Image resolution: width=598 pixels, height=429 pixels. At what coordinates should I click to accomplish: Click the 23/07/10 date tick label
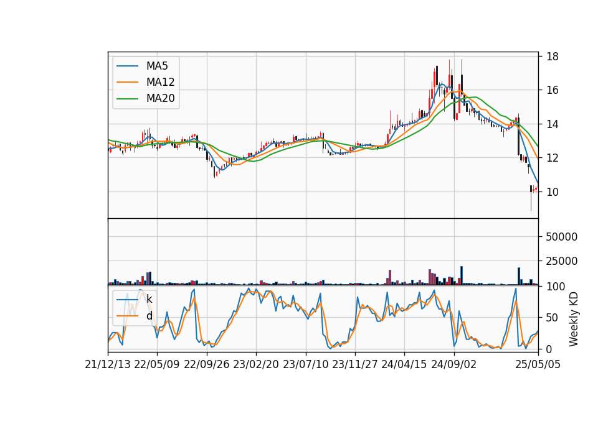pyautogui.click(x=305, y=365)
